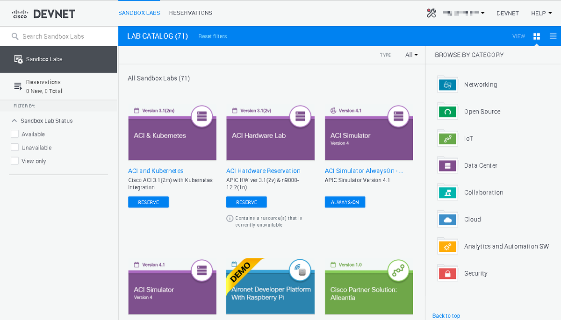Viewport: 561px width, 320px height.
Task: Click the calendar icon on ACI Hardware Lab card
Action: pyautogui.click(x=235, y=111)
